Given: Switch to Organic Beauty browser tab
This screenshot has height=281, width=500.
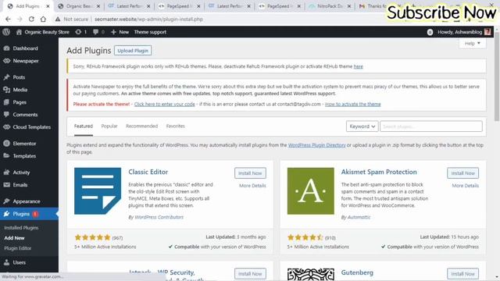Looking at the screenshot, I should point(79,6).
